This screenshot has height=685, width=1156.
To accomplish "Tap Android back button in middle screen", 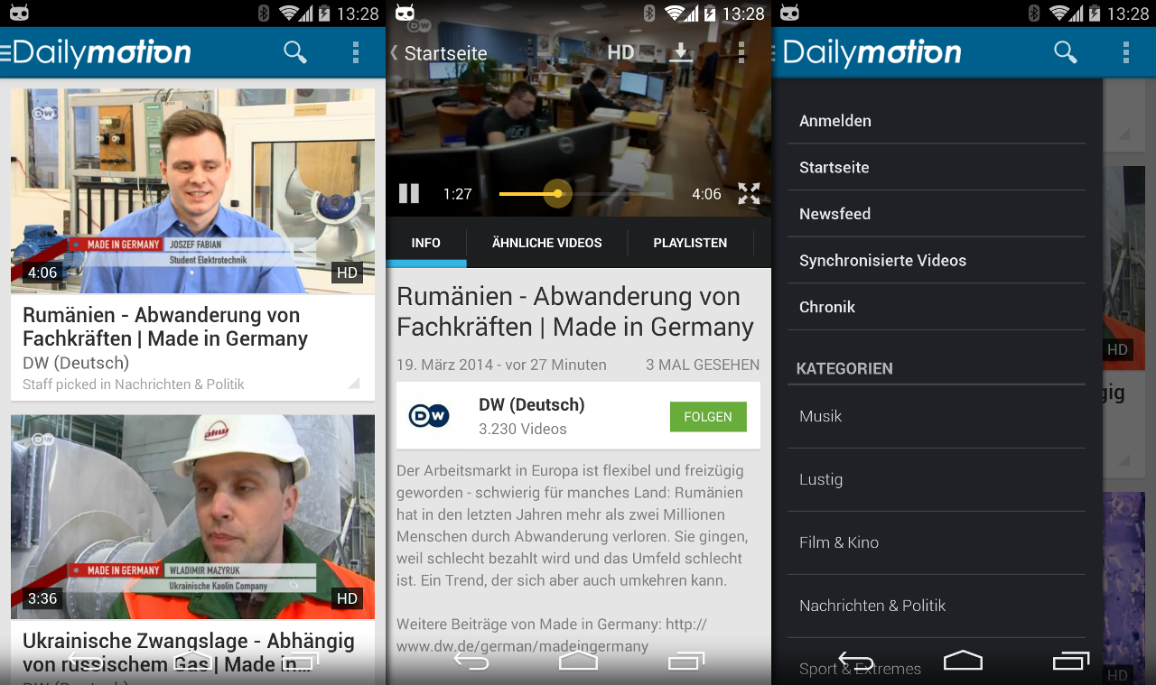I will [471, 662].
